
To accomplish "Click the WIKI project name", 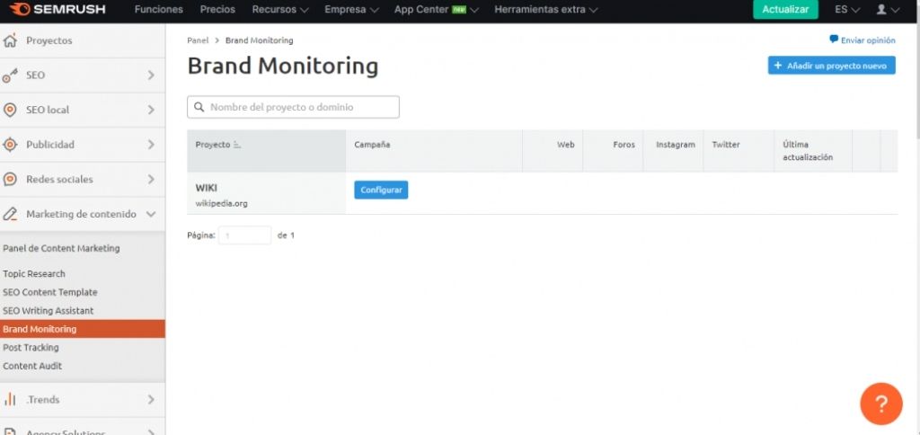I will (x=206, y=188).
